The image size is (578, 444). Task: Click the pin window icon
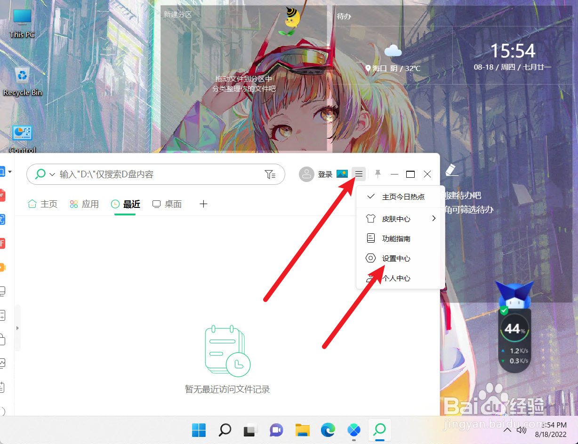[377, 174]
